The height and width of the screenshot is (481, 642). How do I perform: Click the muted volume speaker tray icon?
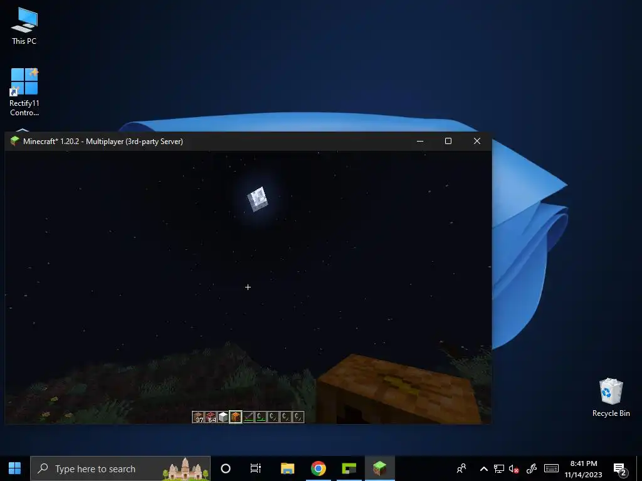click(x=514, y=468)
